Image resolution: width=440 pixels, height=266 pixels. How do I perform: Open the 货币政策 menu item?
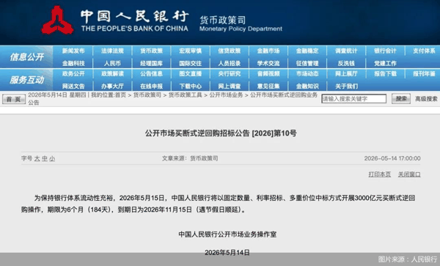pyautogui.click(x=151, y=51)
